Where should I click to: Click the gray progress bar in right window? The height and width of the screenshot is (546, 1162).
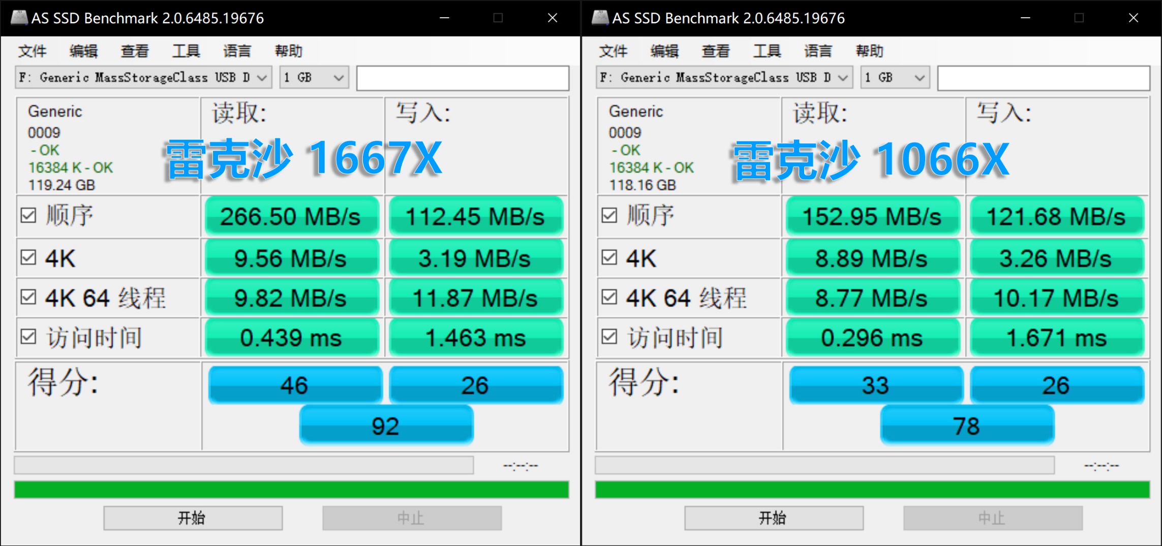point(825,465)
